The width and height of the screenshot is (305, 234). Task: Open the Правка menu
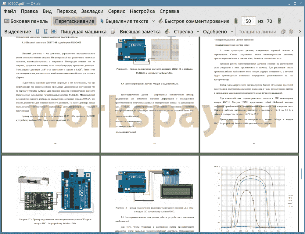[x=29, y=11]
